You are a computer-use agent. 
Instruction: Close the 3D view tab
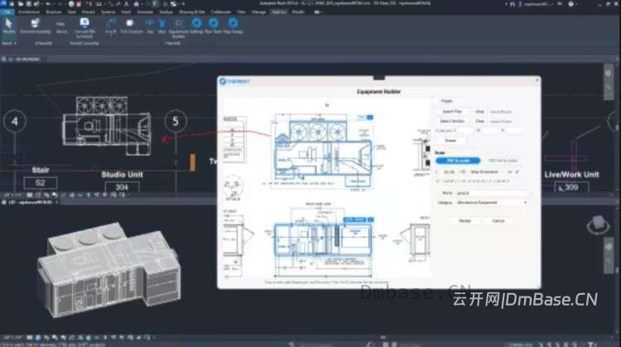pos(56,202)
